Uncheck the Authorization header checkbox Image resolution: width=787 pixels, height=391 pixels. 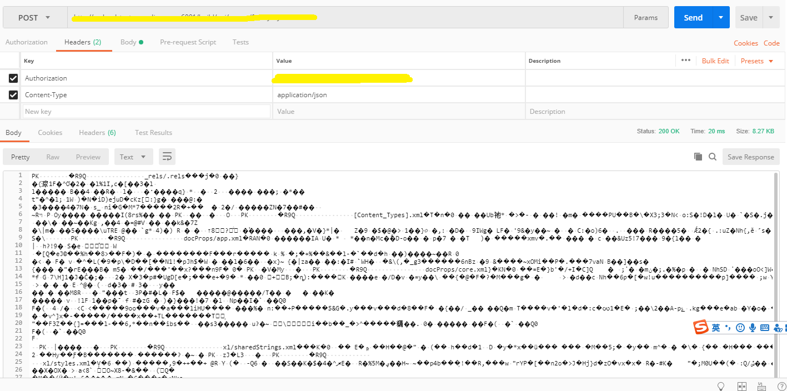[x=13, y=78]
